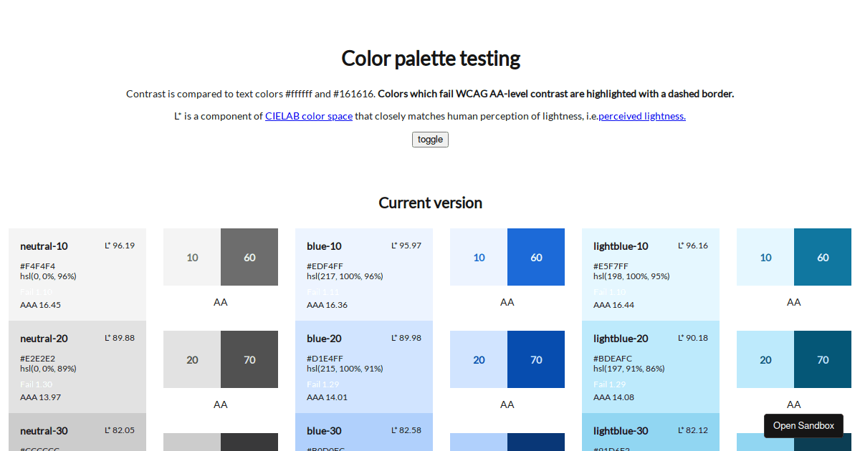Viewport: 860px width, 451px height.
Task: Click the AA label under lightblue-10 swatches
Action: point(793,301)
